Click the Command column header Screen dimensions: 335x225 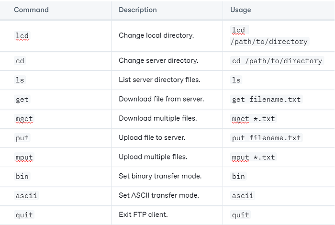31,10
